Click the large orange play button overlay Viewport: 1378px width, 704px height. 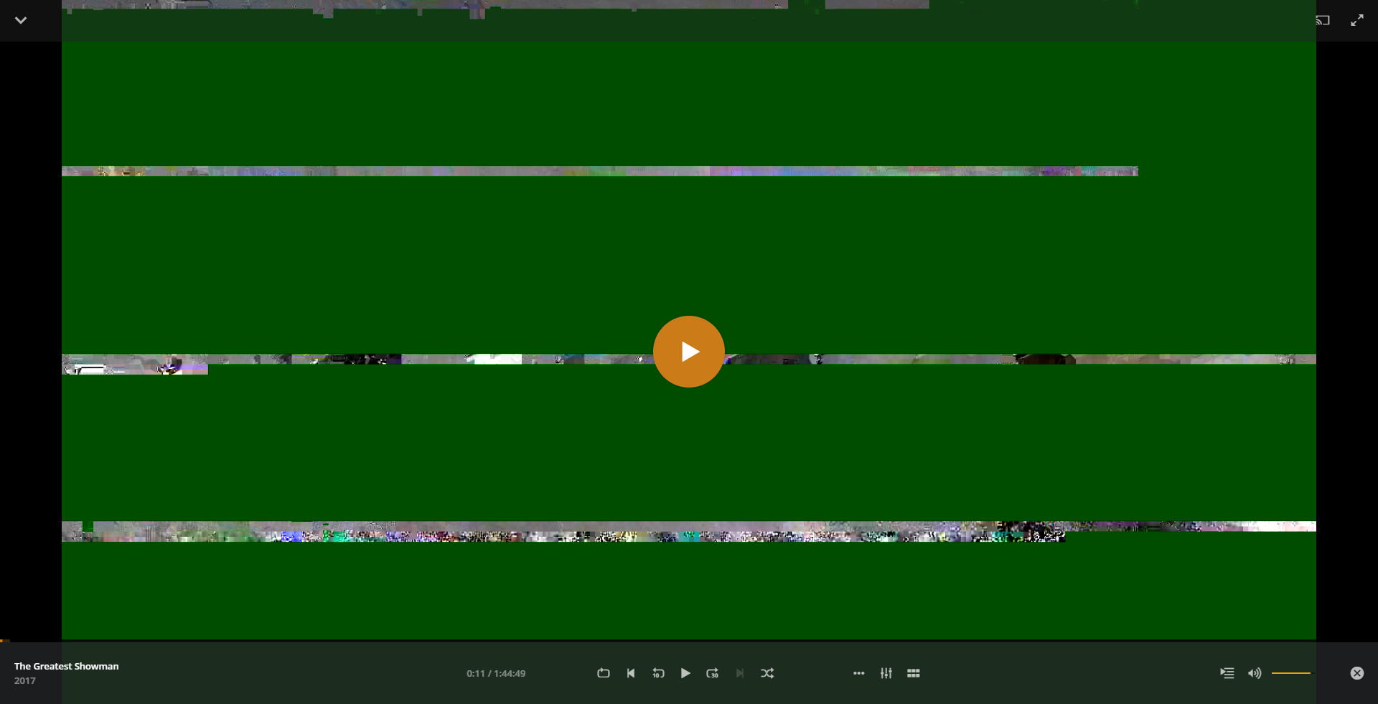(689, 352)
